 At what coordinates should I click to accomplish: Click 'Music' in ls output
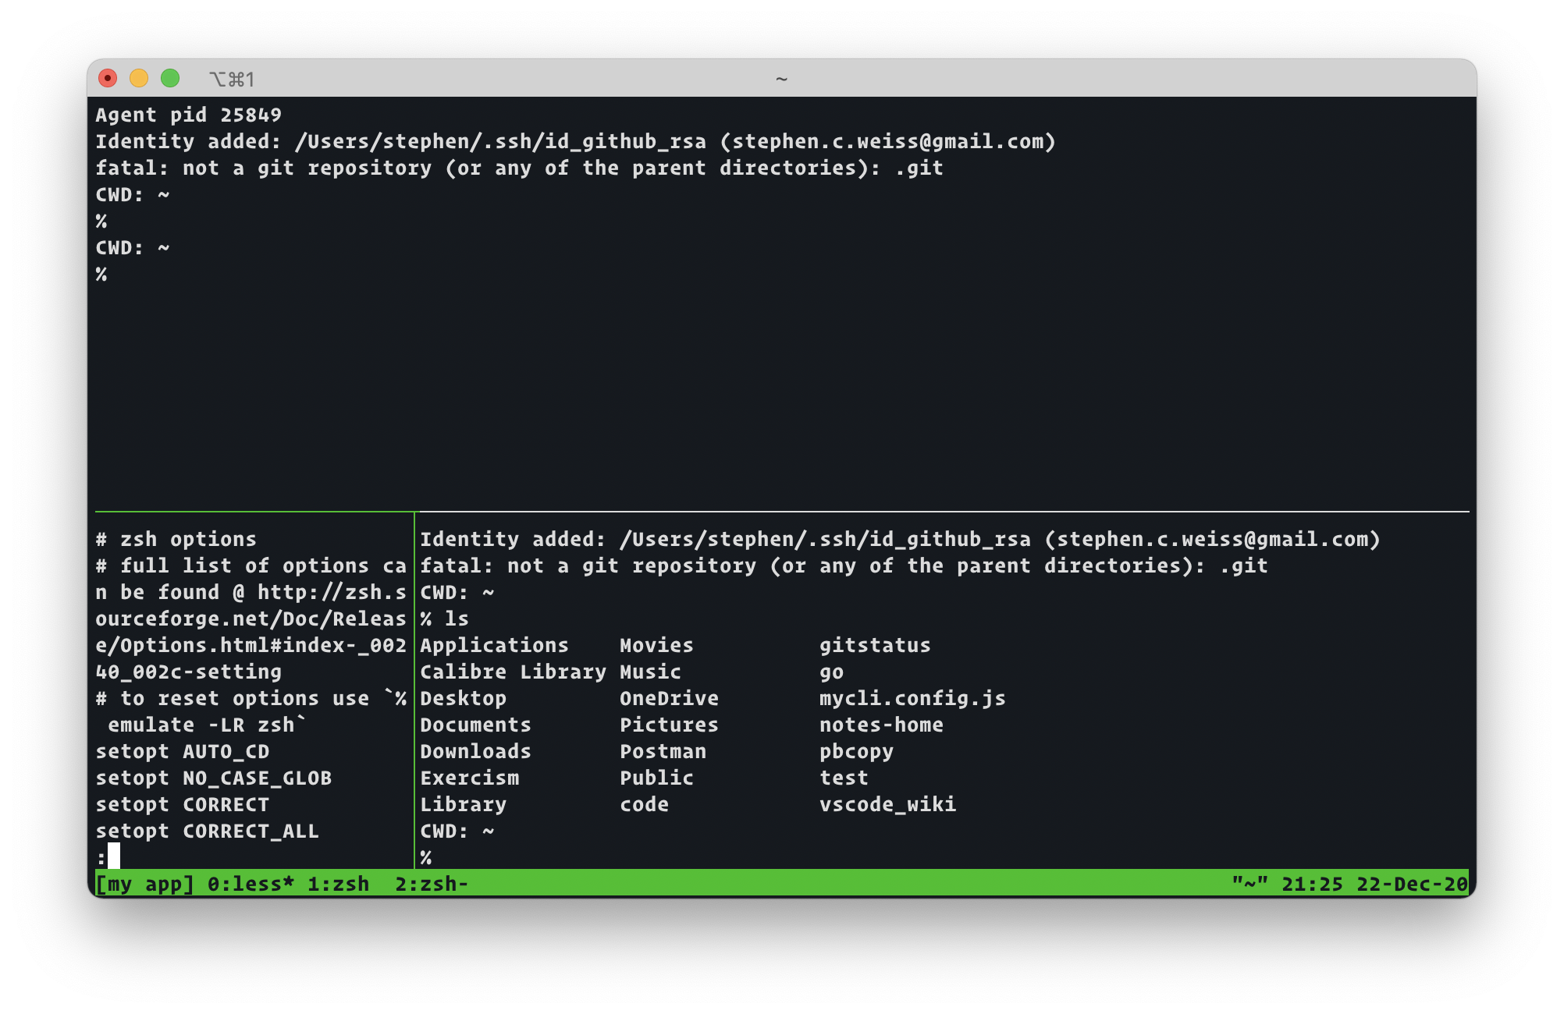click(650, 672)
